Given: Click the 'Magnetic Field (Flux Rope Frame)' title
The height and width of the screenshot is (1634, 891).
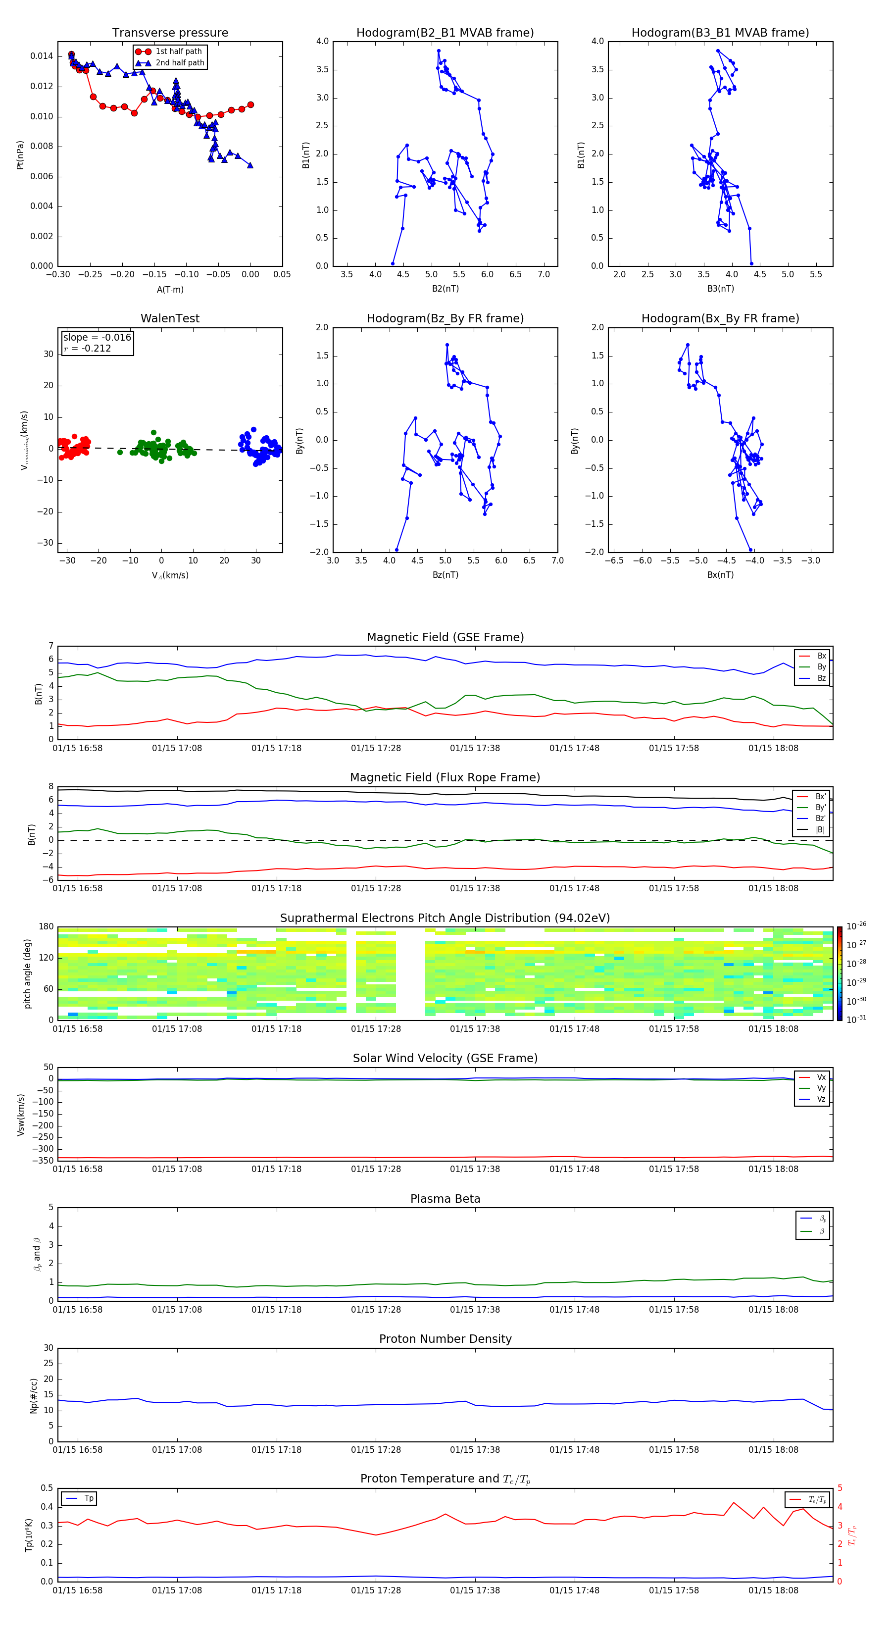Looking at the screenshot, I should [x=445, y=778].
